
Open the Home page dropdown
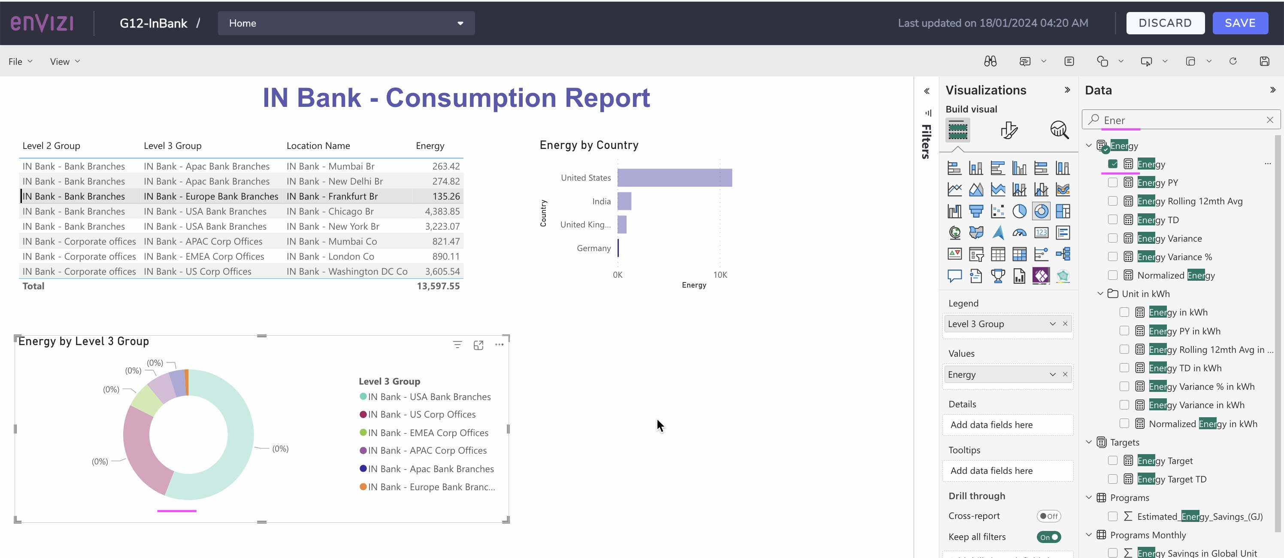point(346,24)
